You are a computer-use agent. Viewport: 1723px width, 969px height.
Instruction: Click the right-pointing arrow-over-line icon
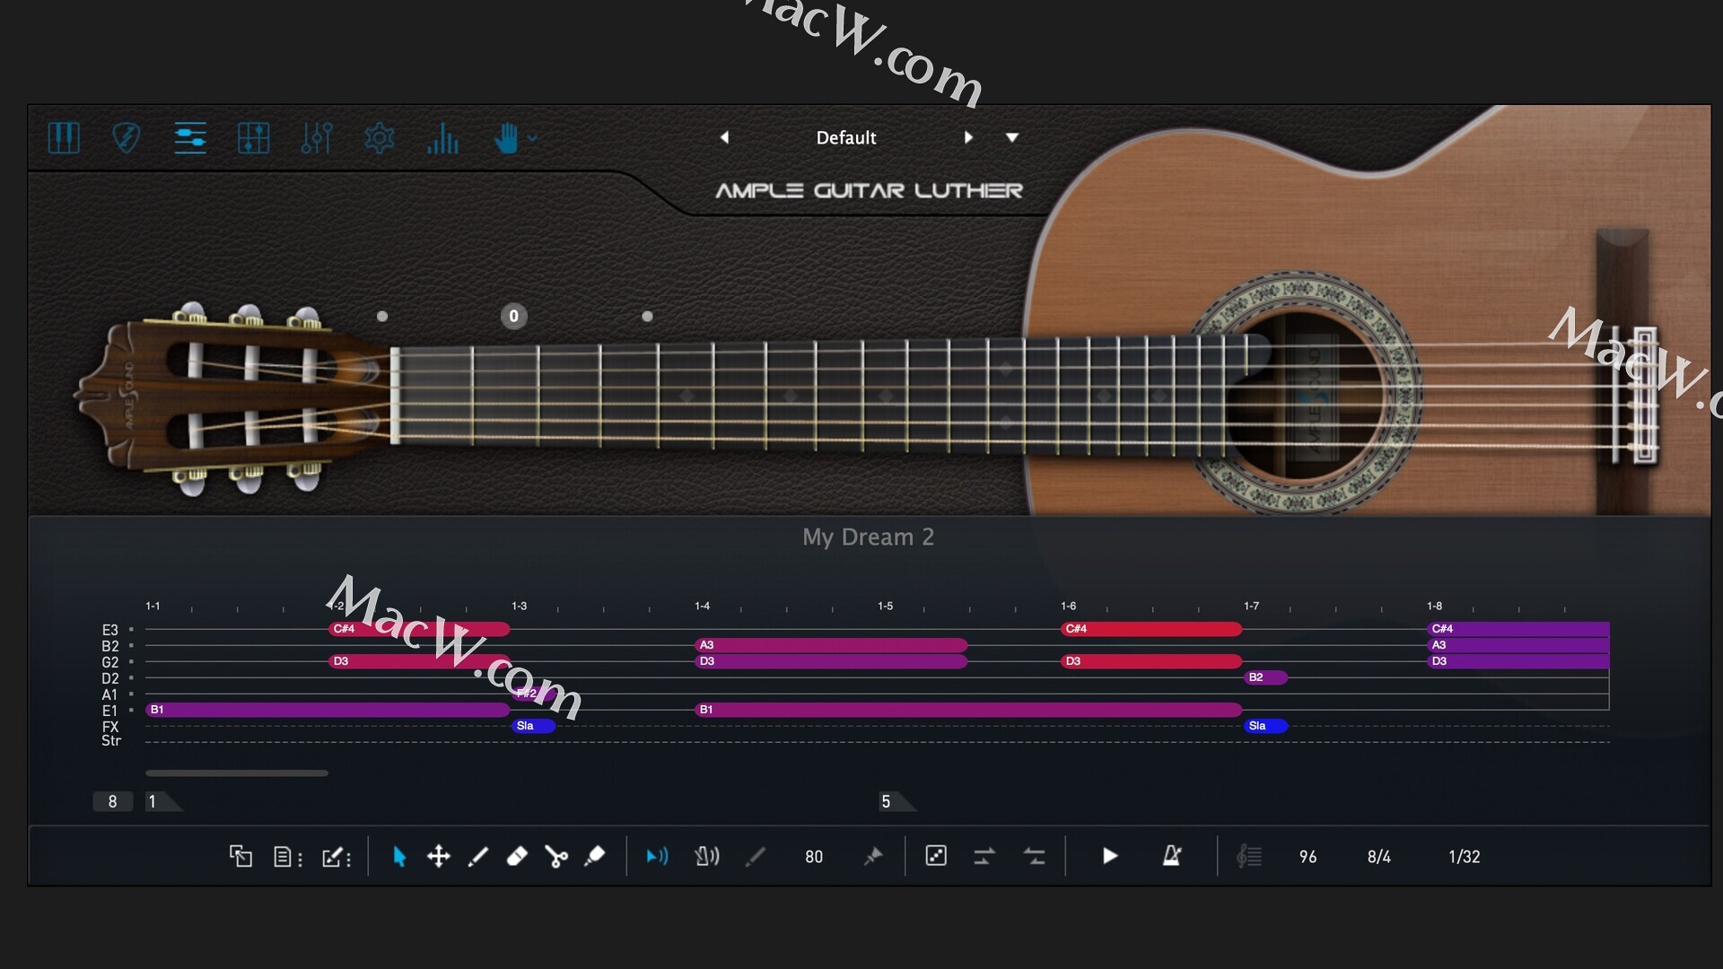pyautogui.click(x=984, y=857)
